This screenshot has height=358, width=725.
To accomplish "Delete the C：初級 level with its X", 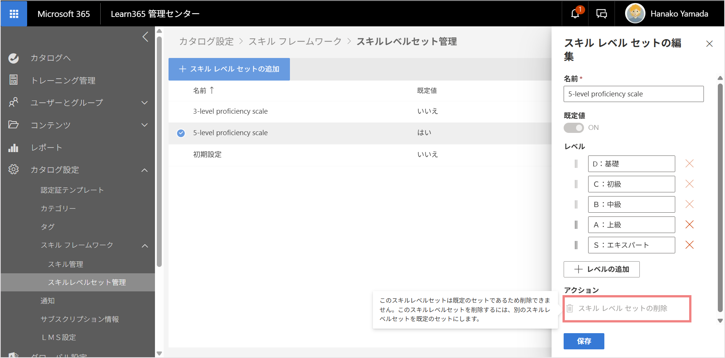I will [690, 184].
